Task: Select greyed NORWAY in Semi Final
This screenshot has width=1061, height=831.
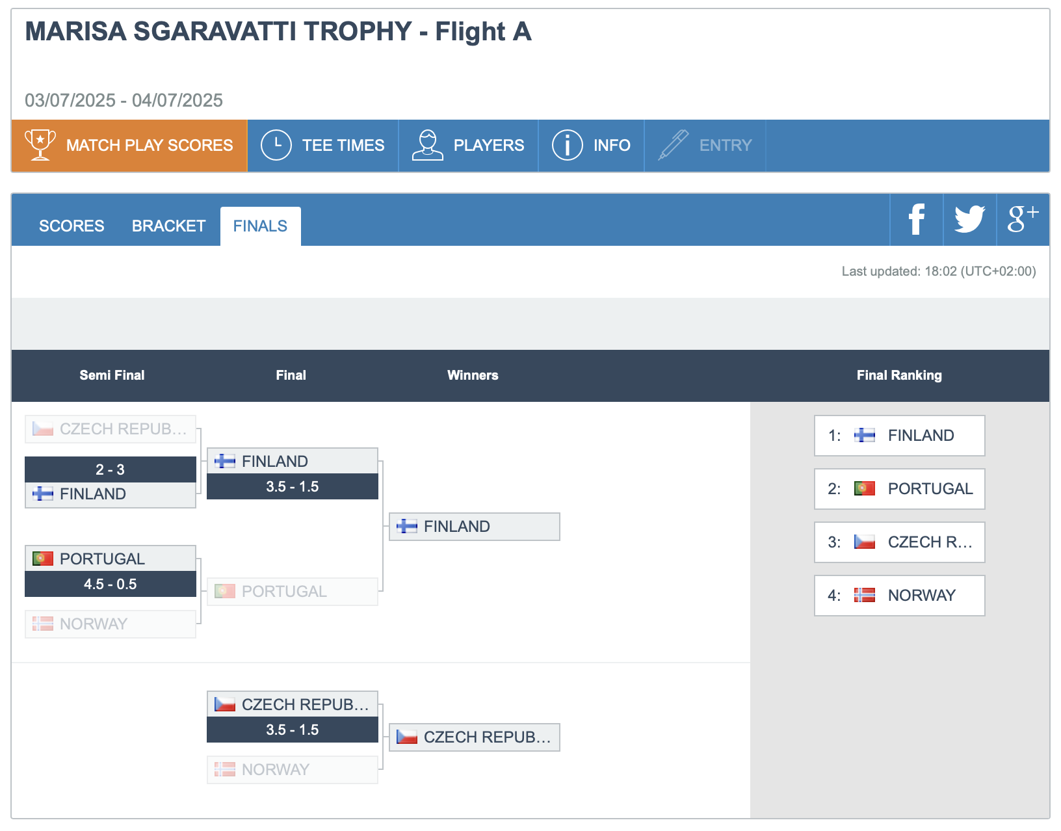Action: coord(94,624)
